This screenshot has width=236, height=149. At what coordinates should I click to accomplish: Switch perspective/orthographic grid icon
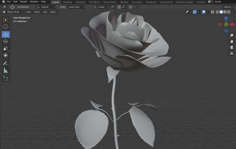[x=232, y=53]
